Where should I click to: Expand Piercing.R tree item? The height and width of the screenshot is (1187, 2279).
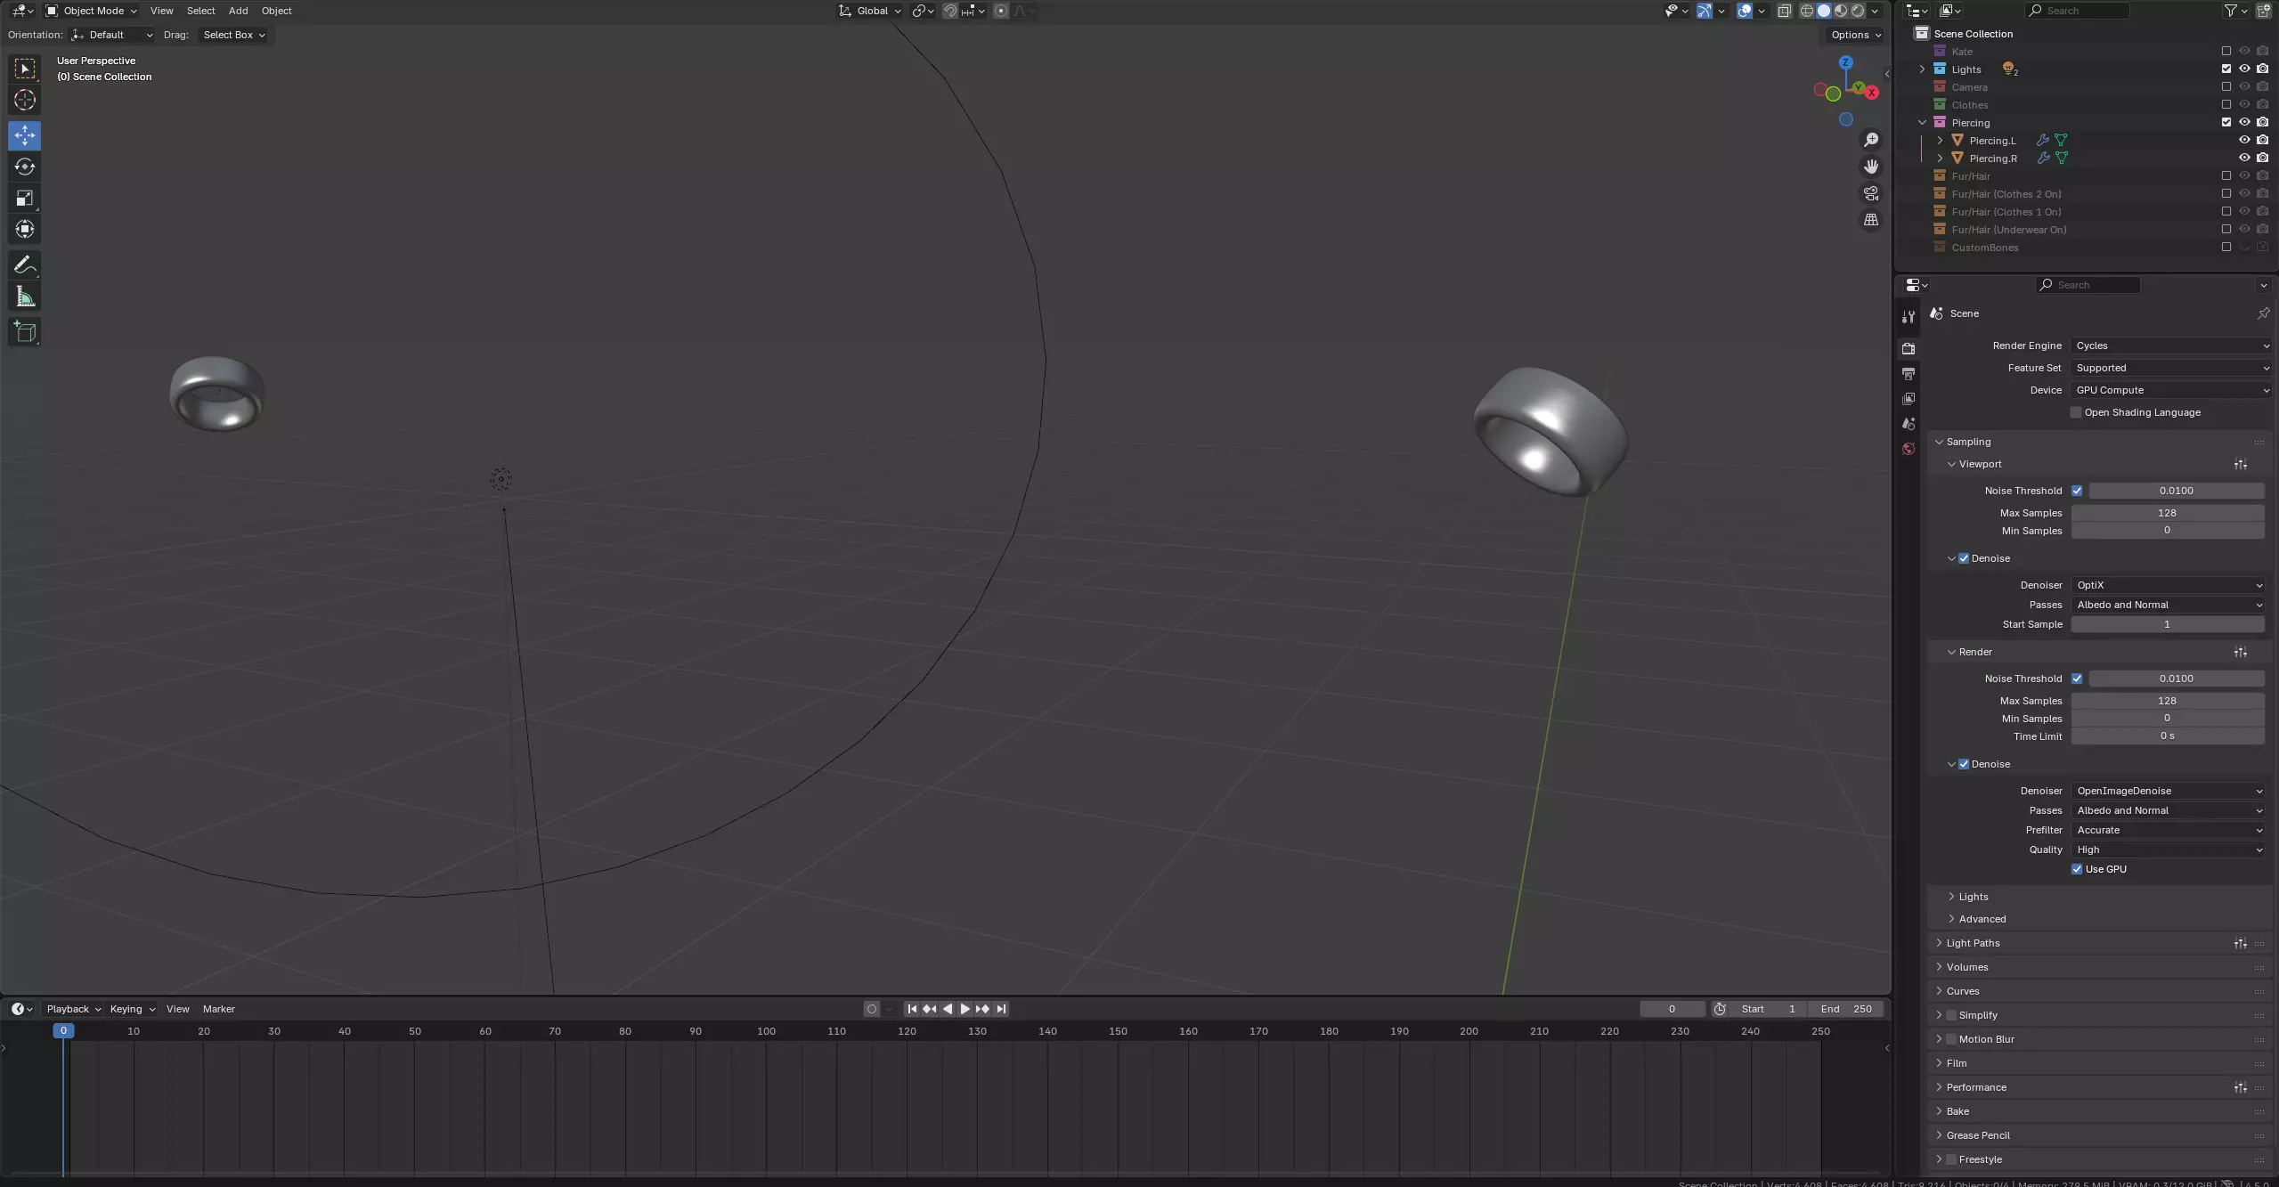1941,159
